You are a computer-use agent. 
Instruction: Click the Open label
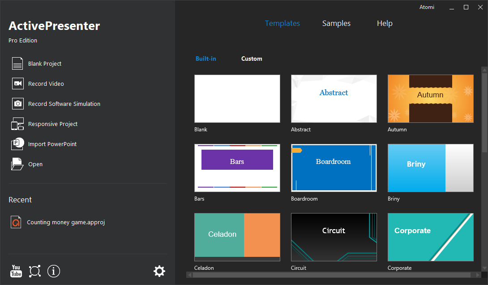(x=35, y=164)
